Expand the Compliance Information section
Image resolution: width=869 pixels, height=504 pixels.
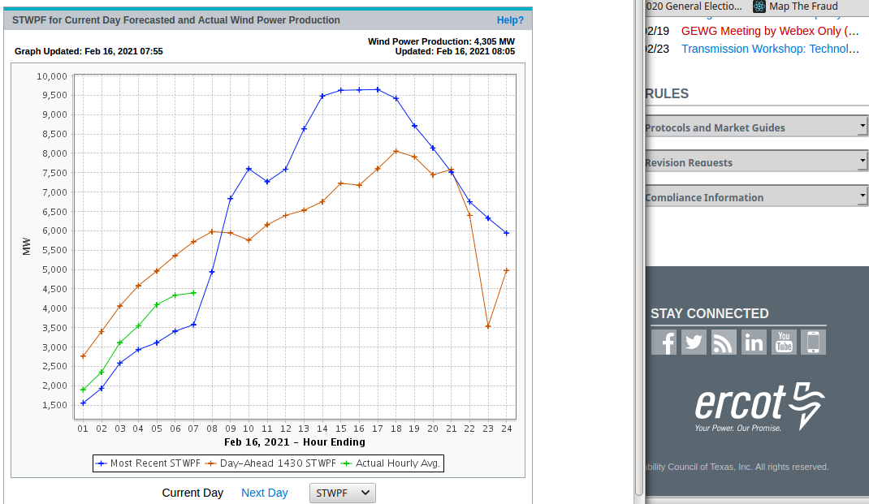tap(756, 196)
